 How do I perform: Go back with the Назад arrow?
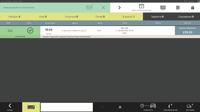pos(10,107)
